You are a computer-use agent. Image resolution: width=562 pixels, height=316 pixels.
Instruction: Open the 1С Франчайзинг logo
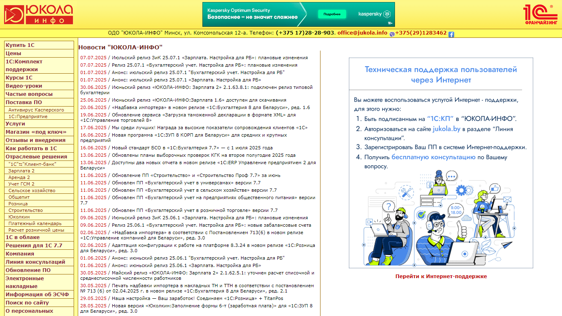coord(540,15)
